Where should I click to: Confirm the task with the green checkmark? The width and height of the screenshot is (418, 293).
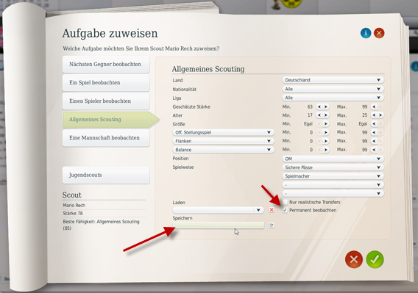(375, 259)
